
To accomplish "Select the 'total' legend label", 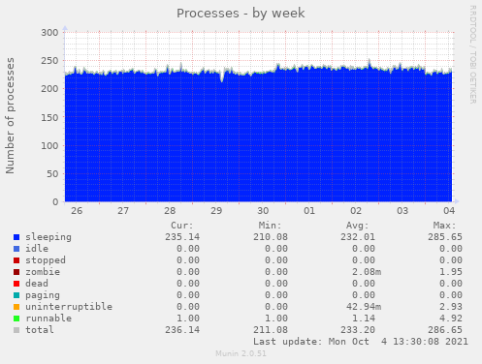I will (40, 330).
